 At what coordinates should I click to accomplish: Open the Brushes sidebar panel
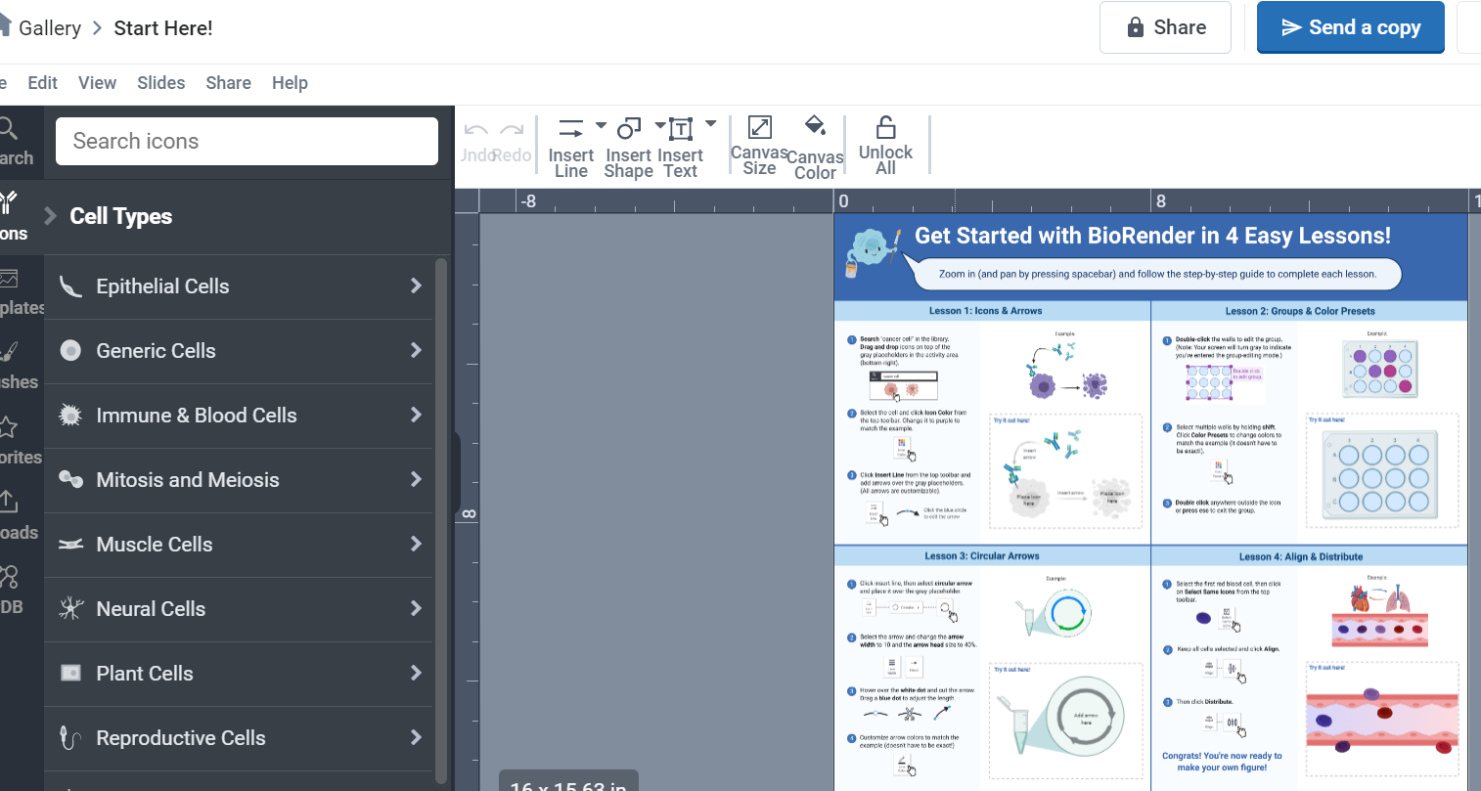[x=19, y=367]
